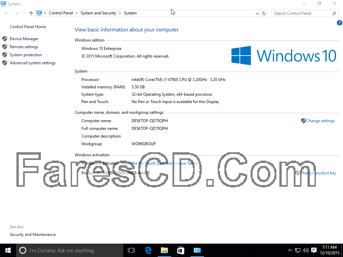Click No Pen or Touch Input text
Screen dimensions: 343x257
point(175,102)
